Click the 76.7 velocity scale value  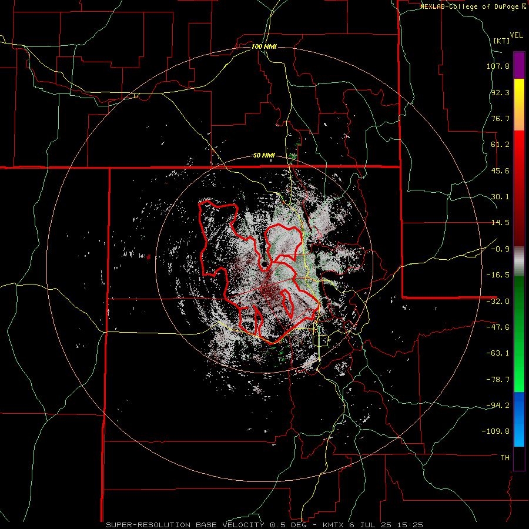click(500, 118)
